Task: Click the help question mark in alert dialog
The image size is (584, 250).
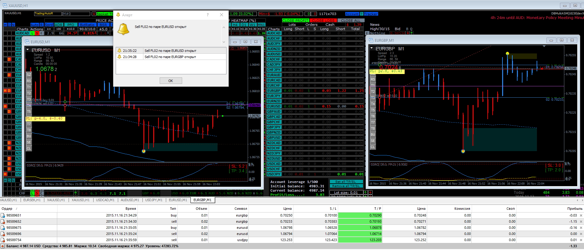Action: [208, 15]
